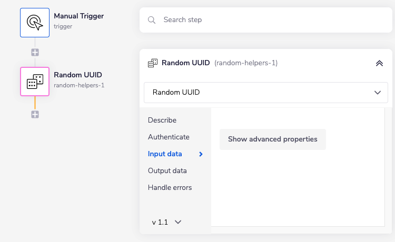
Task: Click the search magnifier icon
Action: (x=152, y=20)
